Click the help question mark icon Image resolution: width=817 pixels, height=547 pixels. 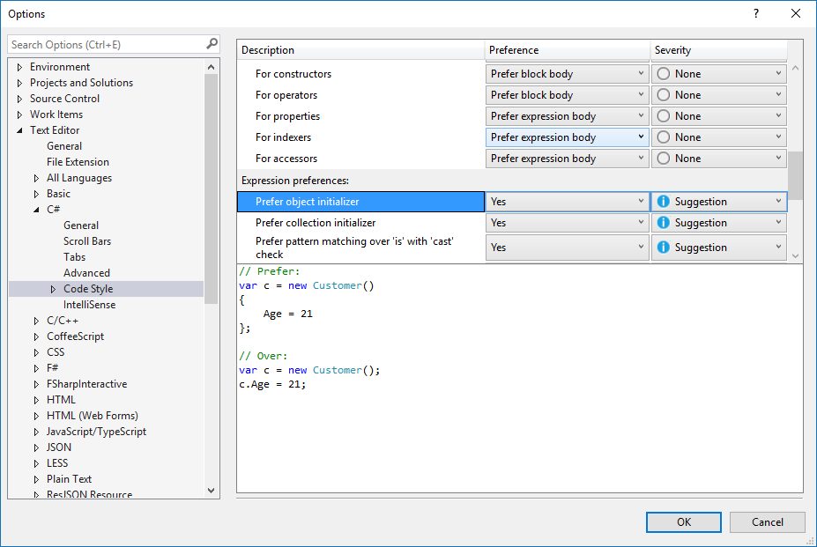(x=755, y=13)
